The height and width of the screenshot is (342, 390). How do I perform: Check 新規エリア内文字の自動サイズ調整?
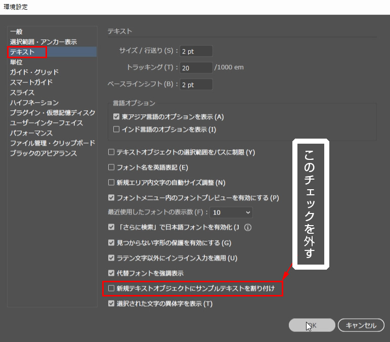coord(111,182)
